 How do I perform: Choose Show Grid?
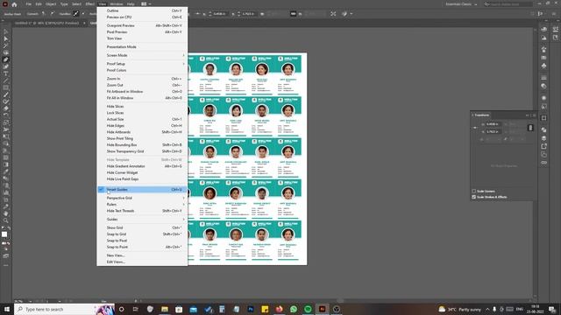tap(142, 227)
